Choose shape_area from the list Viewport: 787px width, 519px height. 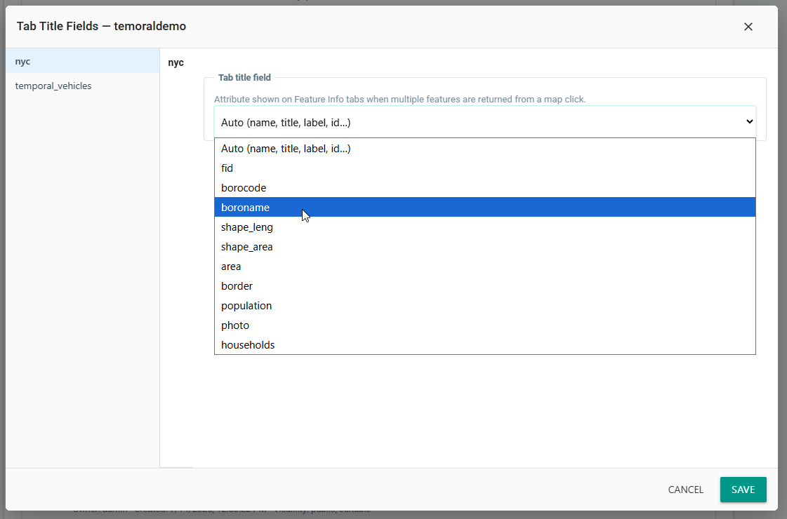pos(485,247)
